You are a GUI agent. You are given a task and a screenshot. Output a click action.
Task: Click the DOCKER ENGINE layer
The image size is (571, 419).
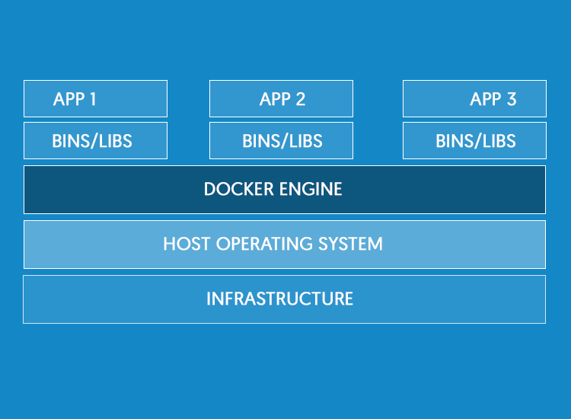coord(285,190)
